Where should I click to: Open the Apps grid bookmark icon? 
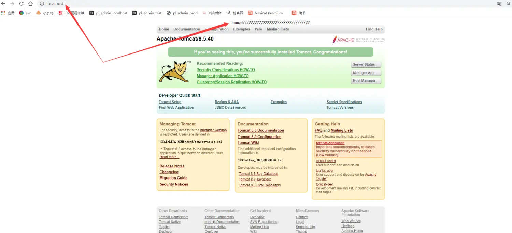tap(3, 13)
